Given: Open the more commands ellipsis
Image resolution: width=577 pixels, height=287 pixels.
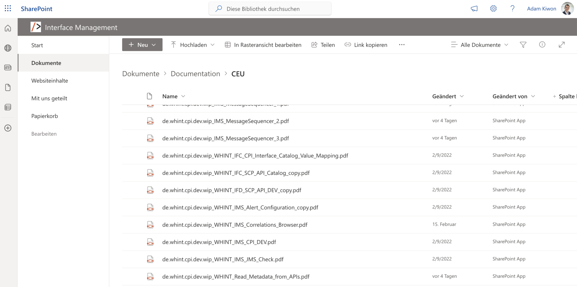Looking at the screenshot, I should coord(402,45).
